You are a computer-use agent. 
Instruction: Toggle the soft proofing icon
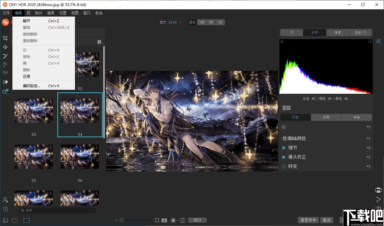point(182,220)
